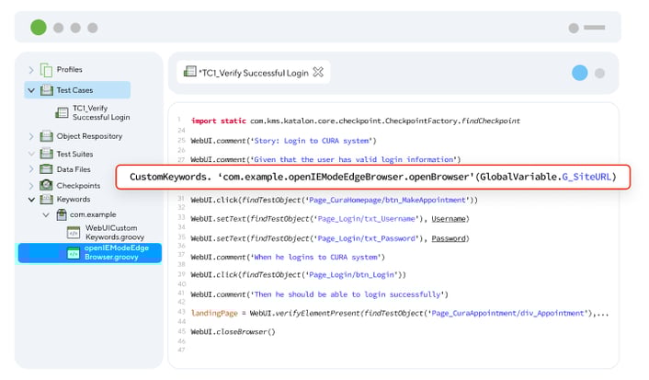The height and width of the screenshot is (380, 649).
Task: Expand the Test Suites node
Action: click(31, 154)
